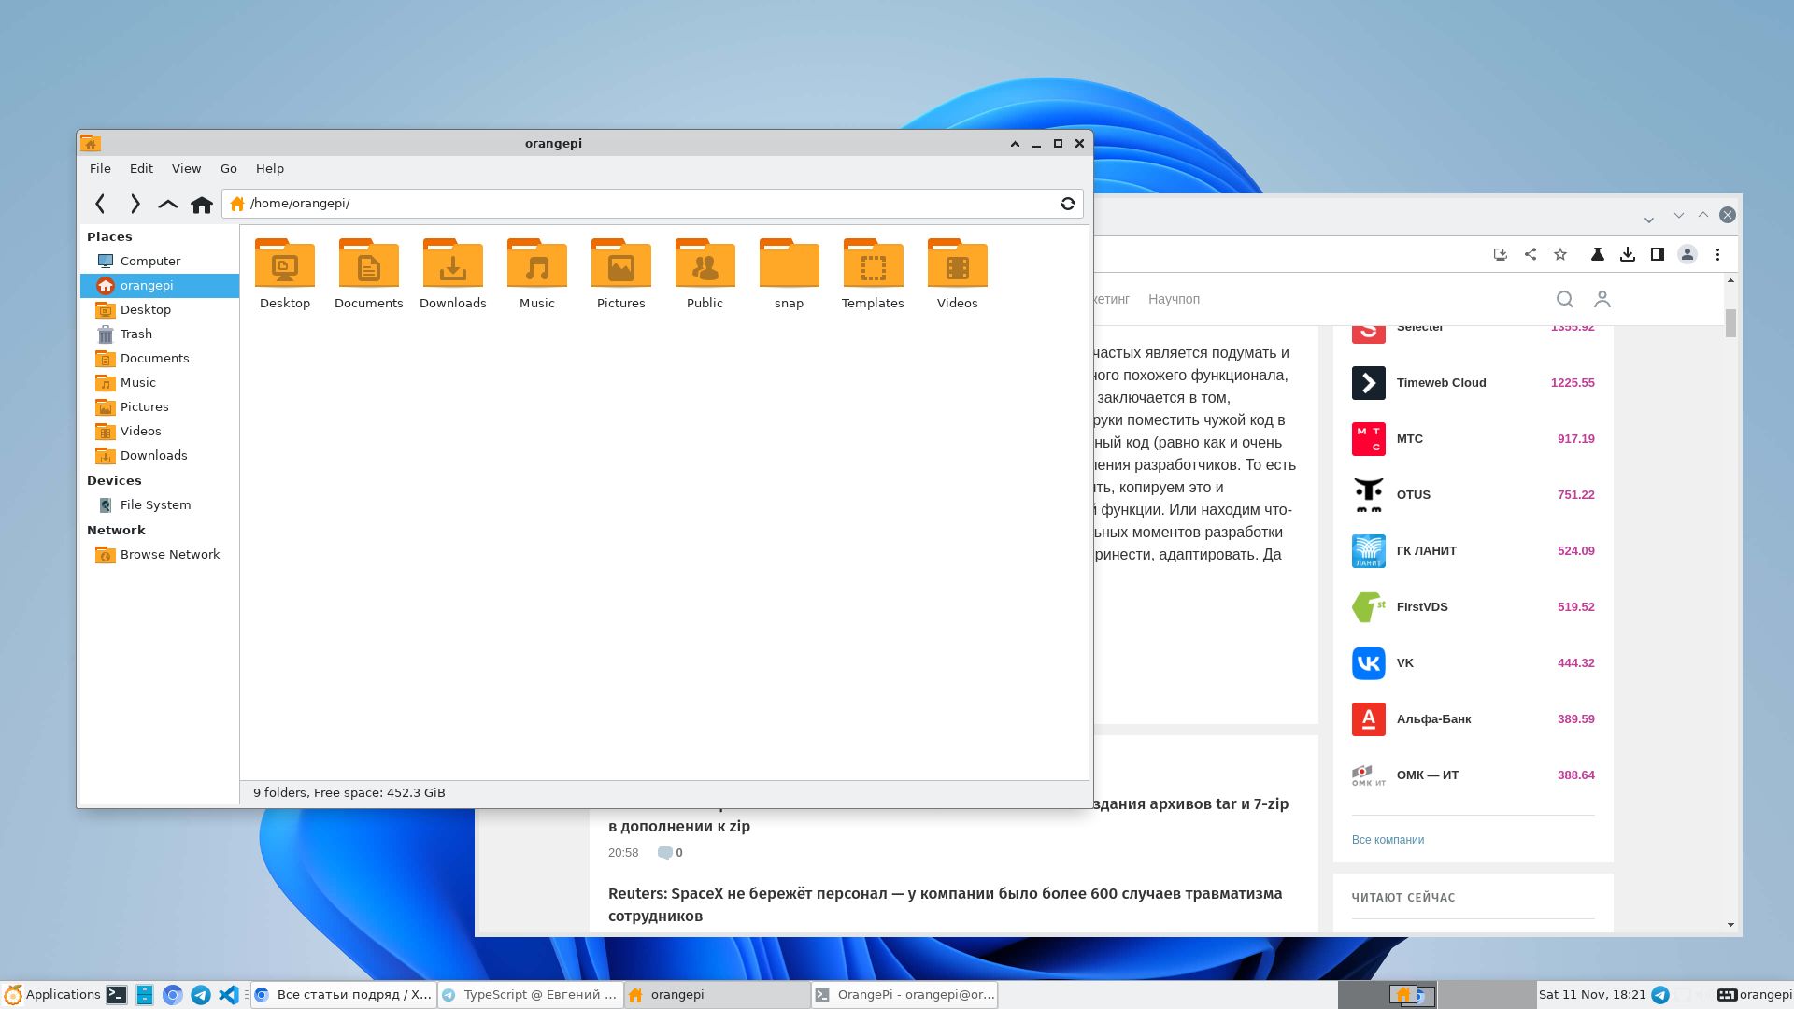The image size is (1794, 1009).
Task: Expand the Devices section
Action: tap(113, 480)
